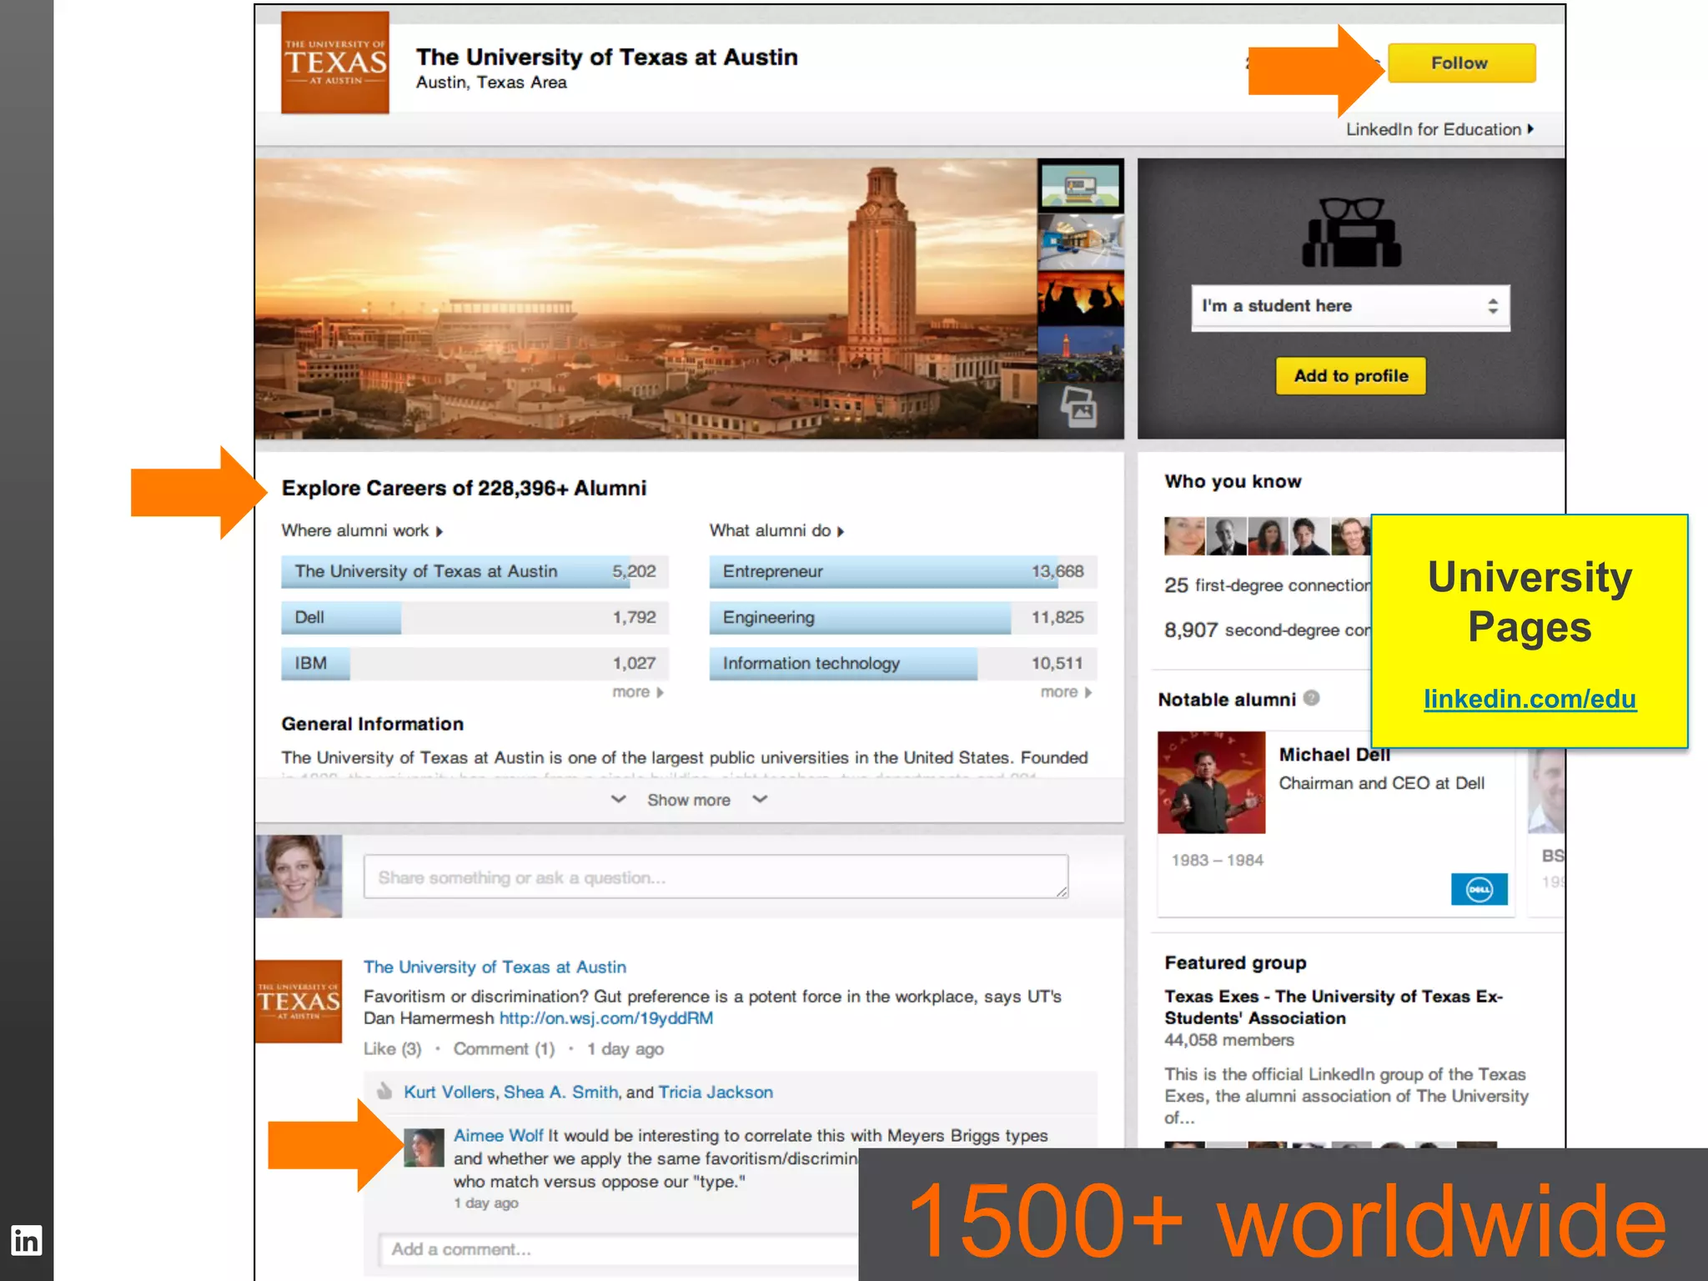Click the Add to profile button
Image resolution: width=1708 pixels, height=1281 pixels.
click(1350, 375)
